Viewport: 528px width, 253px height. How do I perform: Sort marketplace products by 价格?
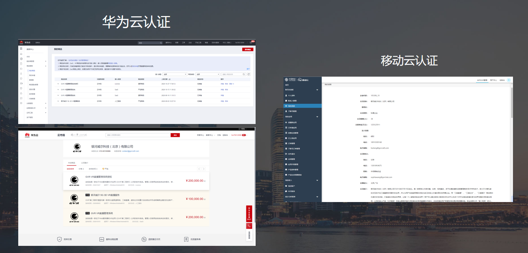[81, 169]
